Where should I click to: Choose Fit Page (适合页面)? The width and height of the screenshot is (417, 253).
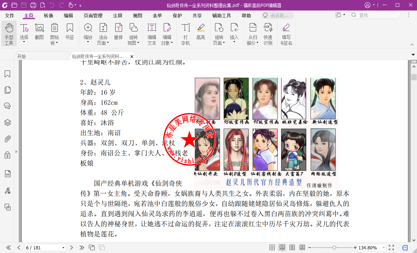(x=103, y=34)
